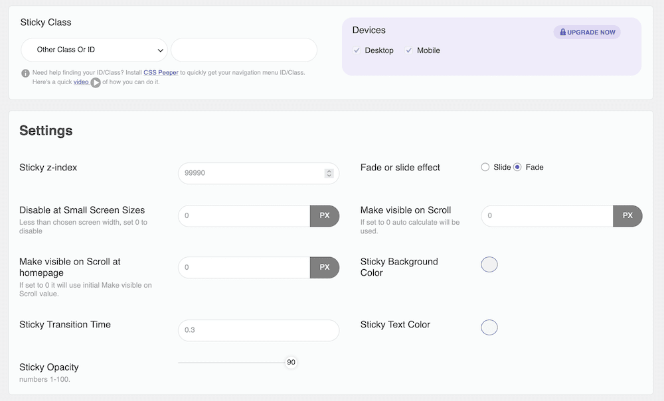Click the PX badge for Make visible on Scroll at homepage
This screenshot has height=401, width=664.
pos(325,267)
